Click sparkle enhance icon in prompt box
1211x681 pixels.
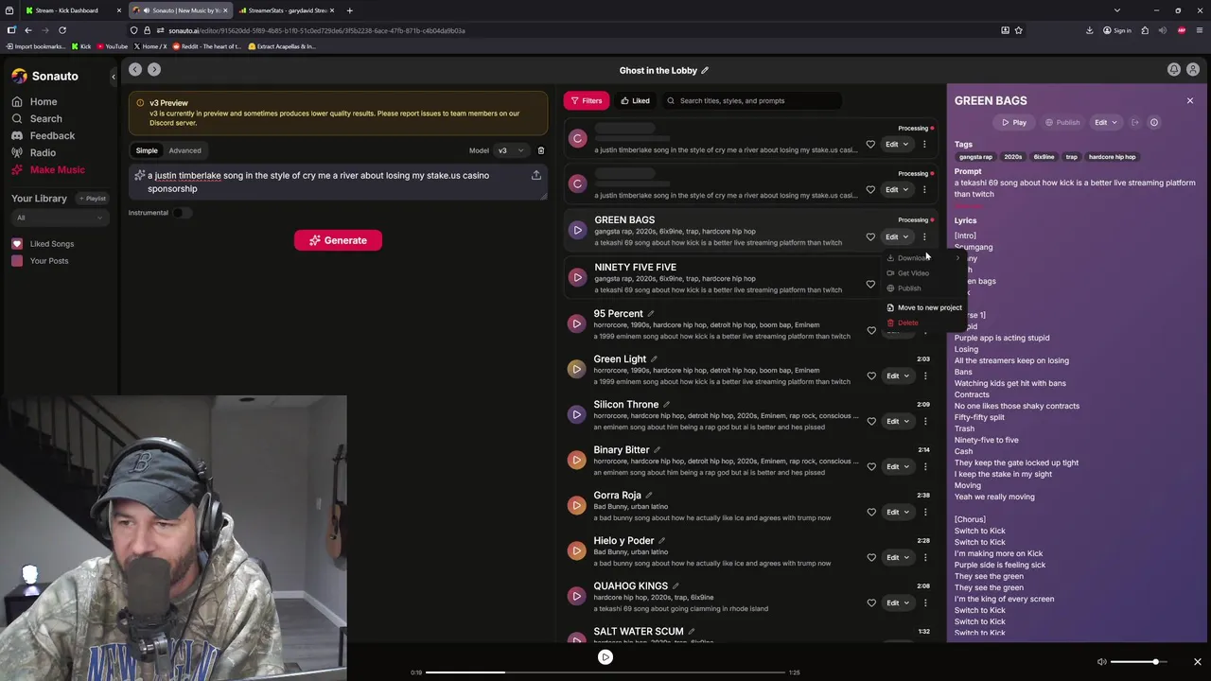tap(139, 175)
